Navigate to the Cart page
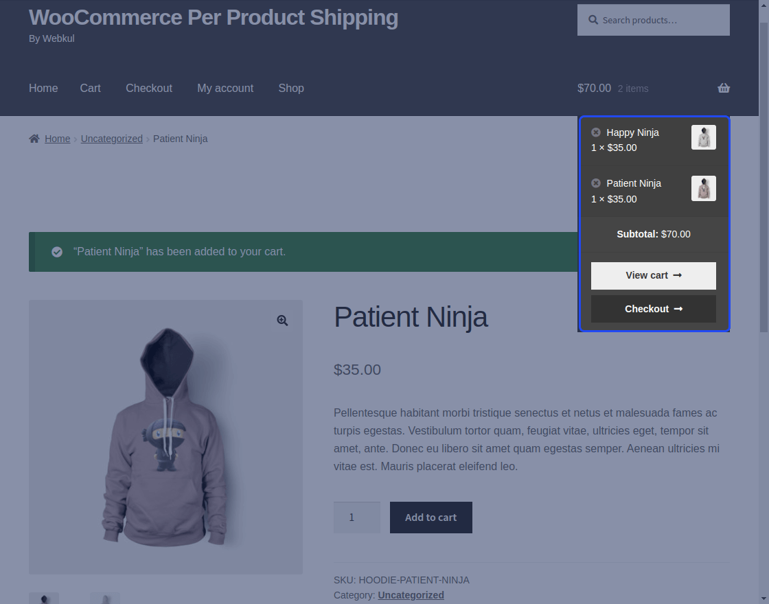The height and width of the screenshot is (604, 769). click(x=90, y=88)
